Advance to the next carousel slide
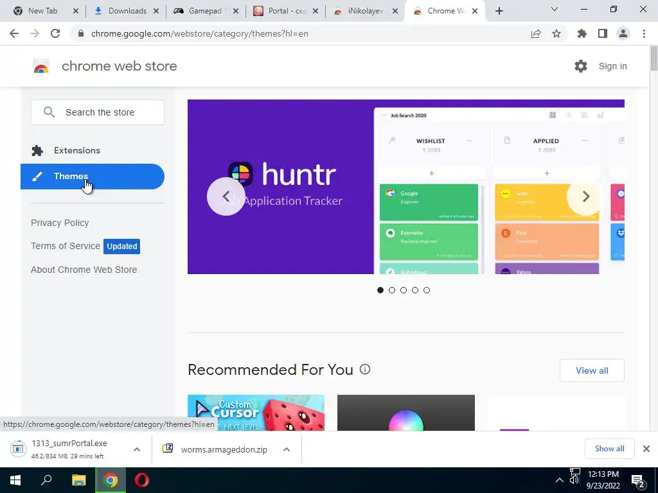 [x=586, y=196]
